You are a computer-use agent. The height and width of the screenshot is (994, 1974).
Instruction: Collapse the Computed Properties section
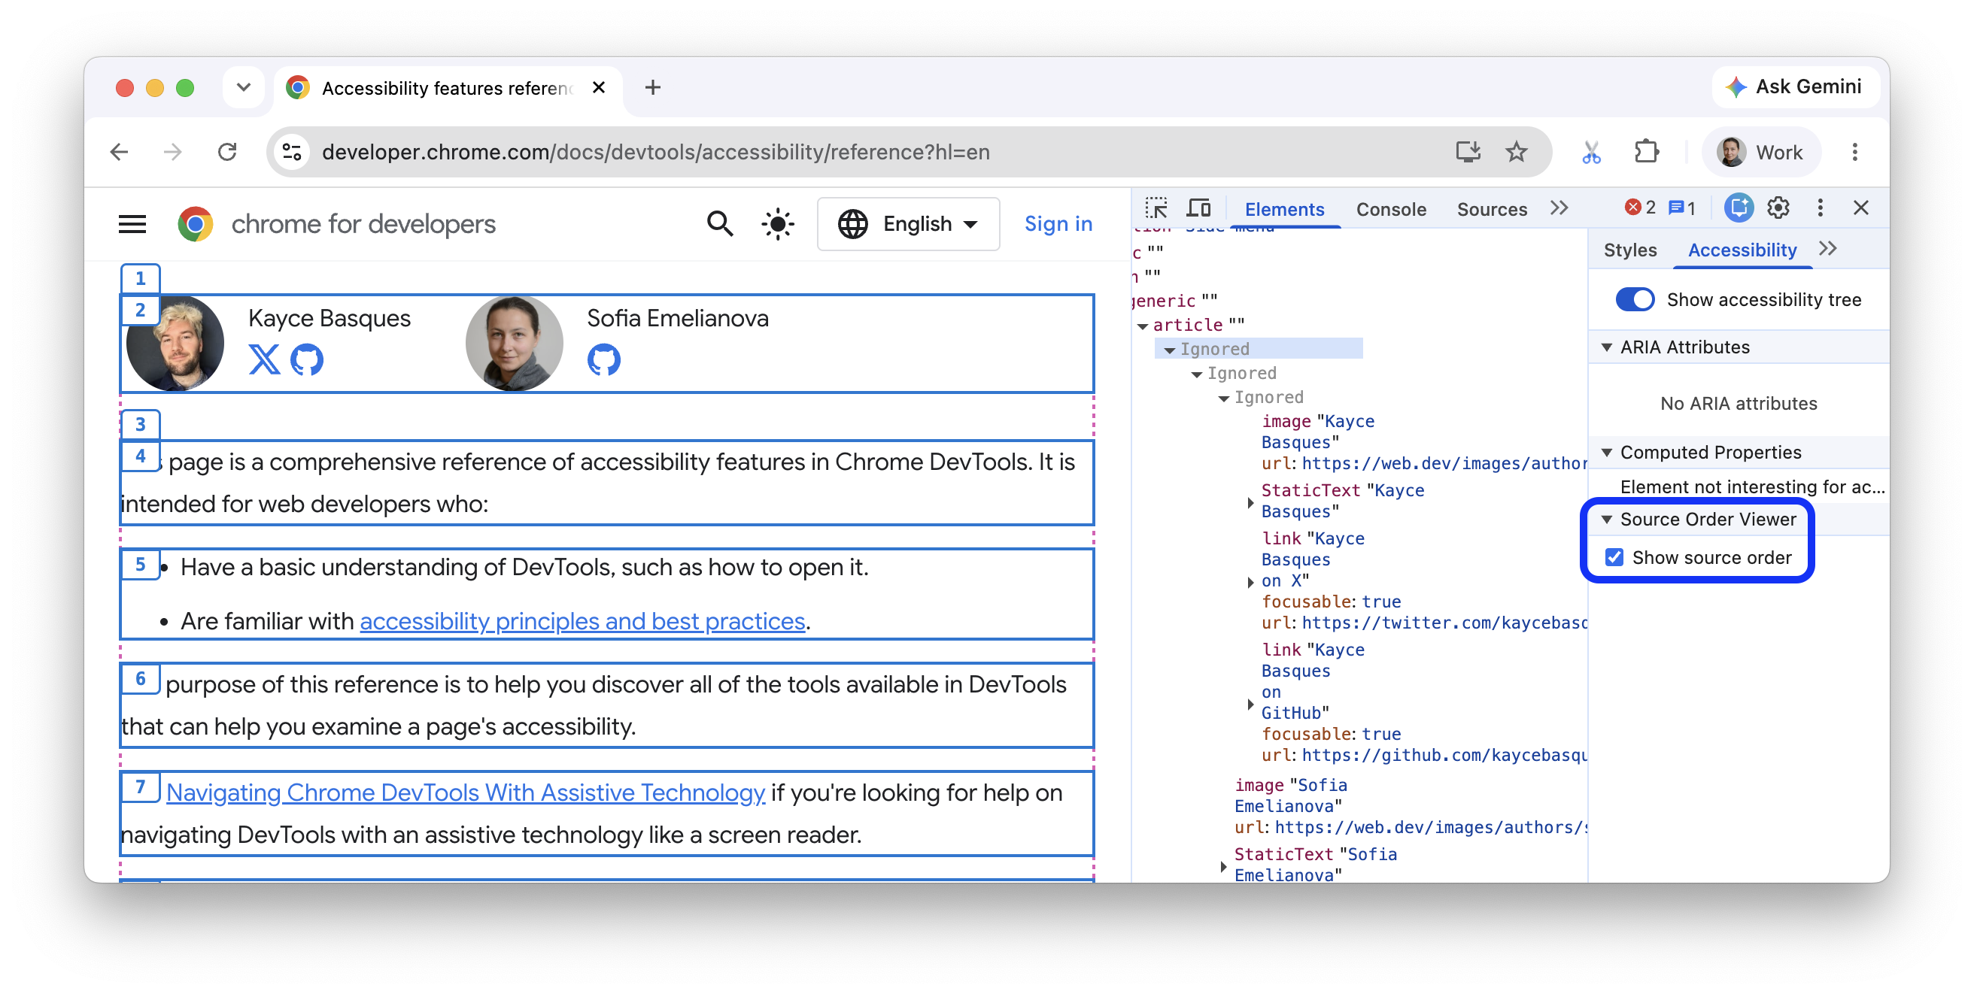[1607, 453]
